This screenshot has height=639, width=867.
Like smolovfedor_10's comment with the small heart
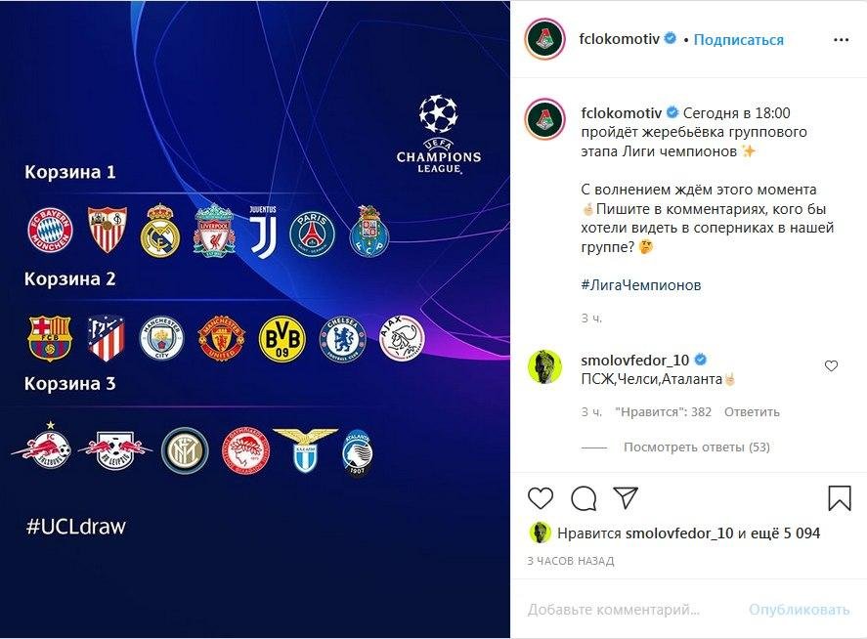click(x=831, y=366)
